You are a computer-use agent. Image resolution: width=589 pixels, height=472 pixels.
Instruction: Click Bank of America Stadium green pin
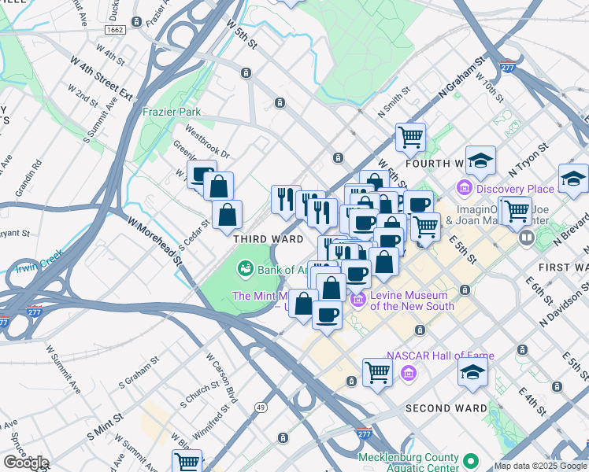point(246,270)
